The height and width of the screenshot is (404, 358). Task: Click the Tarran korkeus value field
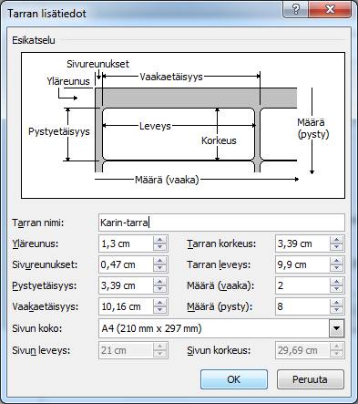[302, 243]
